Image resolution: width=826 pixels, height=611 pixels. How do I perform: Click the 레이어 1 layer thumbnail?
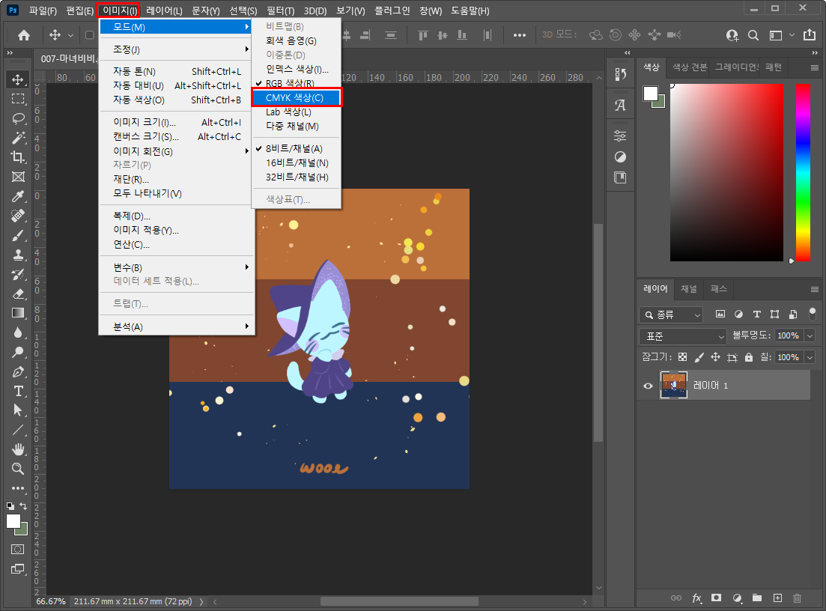click(x=674, y=385)
